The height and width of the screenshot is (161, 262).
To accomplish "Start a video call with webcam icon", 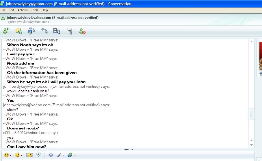I will (x=31, y=31).
